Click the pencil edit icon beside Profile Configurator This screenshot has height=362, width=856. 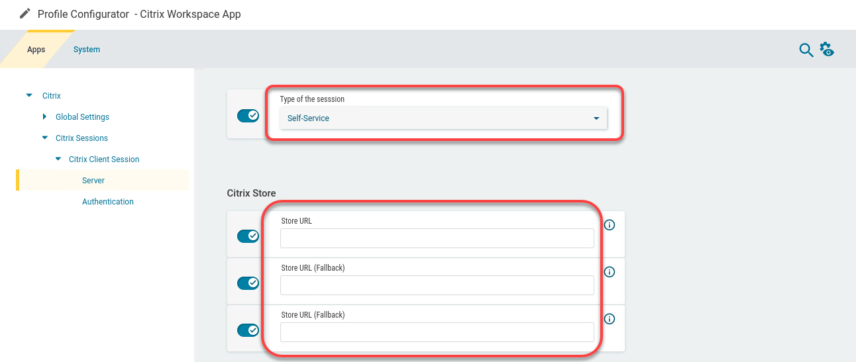click(25, 14)
